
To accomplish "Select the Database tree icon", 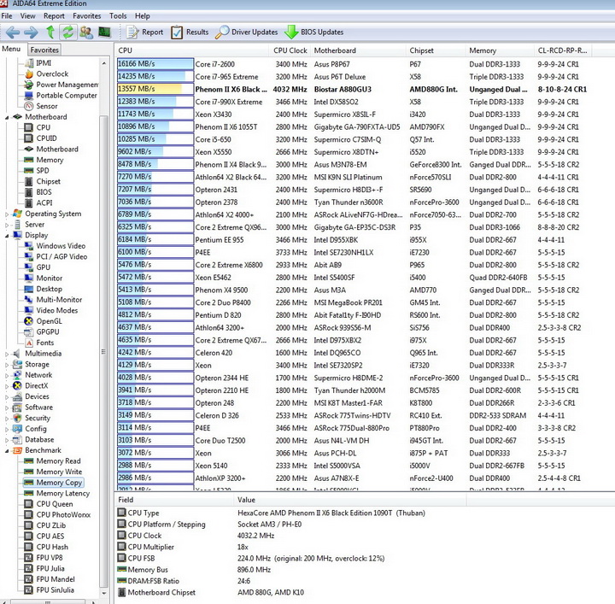I will coord(17,440).
